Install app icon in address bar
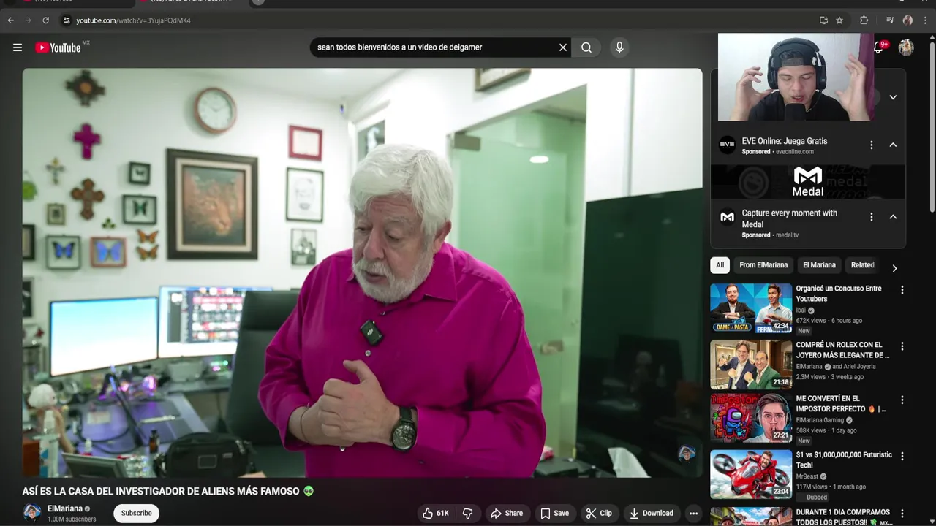 click(x=823, y=20)
